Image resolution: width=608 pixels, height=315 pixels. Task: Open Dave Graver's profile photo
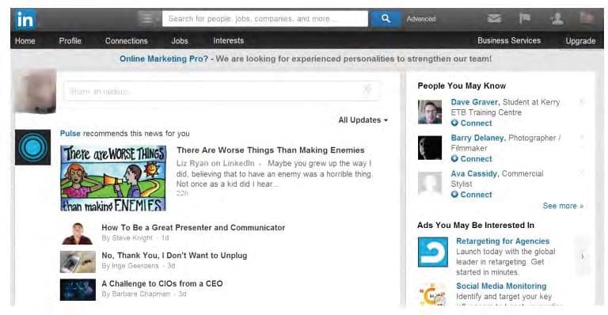[x=430, y=112]
